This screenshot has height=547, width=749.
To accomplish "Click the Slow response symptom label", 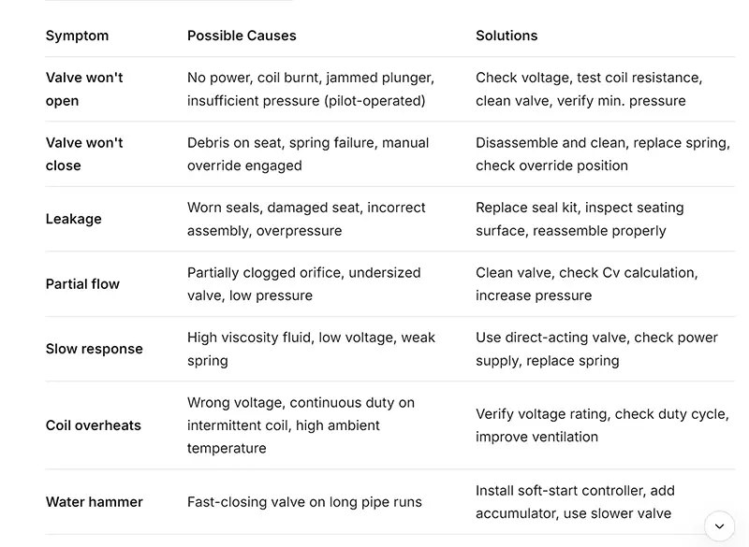I will click(95, 349).
